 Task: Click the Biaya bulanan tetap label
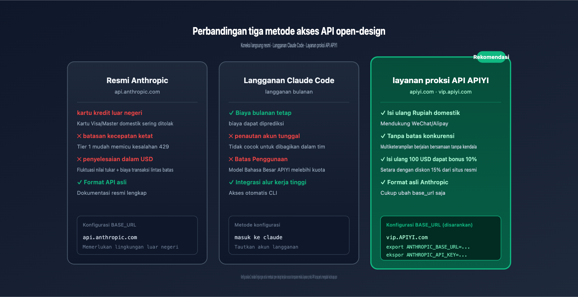(x=263, y=113)
